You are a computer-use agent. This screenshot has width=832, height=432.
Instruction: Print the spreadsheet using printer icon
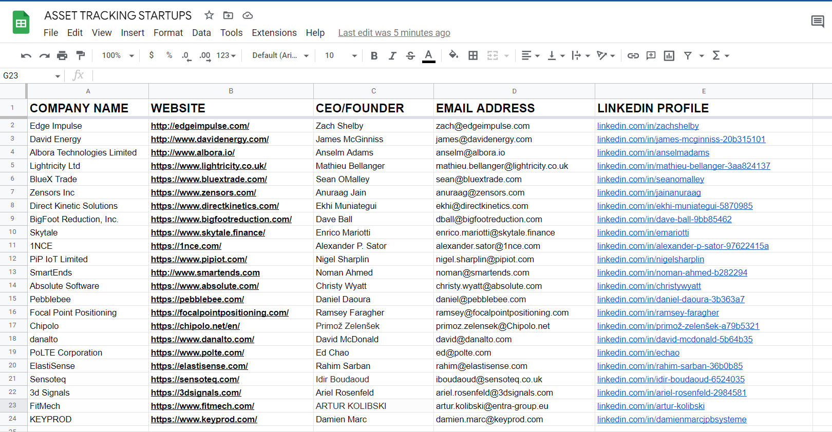coord(62,55)
